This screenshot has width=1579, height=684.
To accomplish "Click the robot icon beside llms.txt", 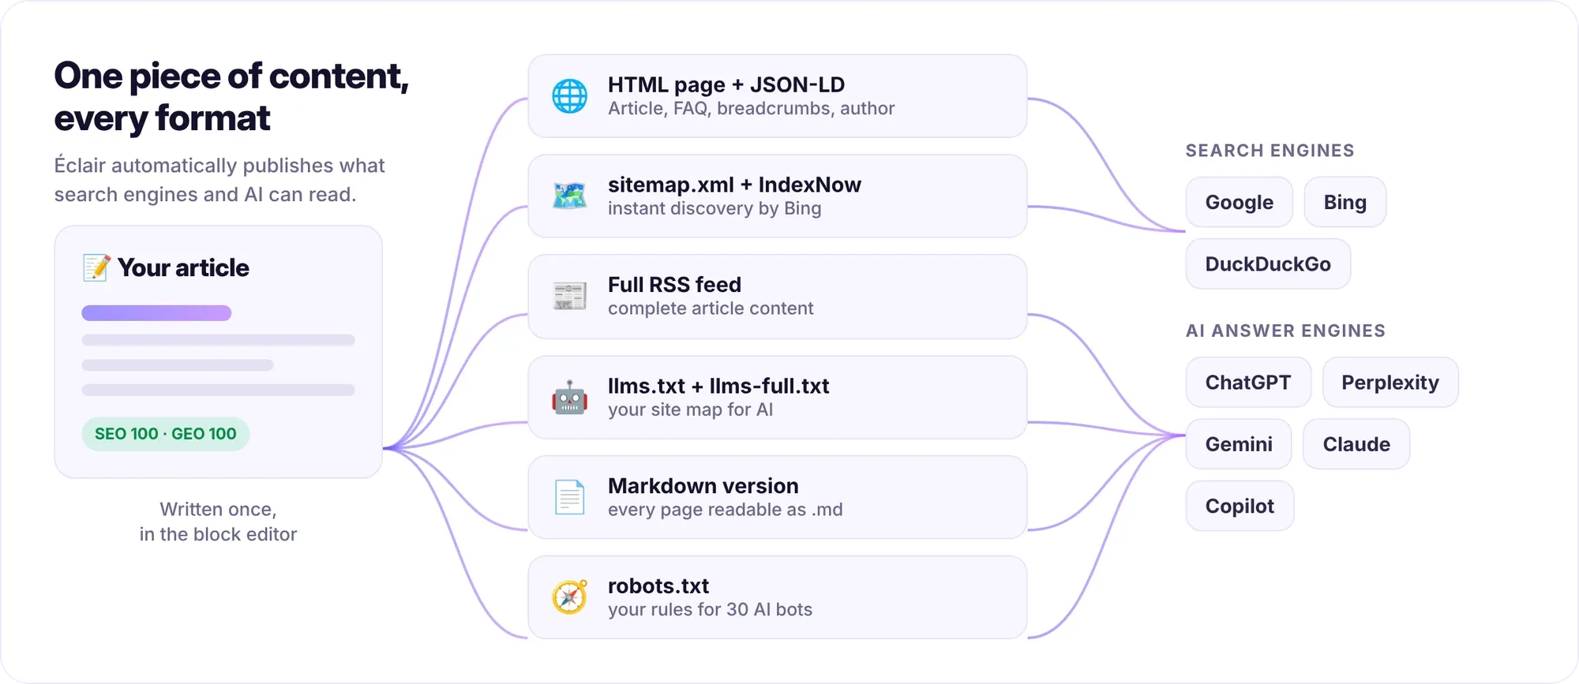I will pos(569,398).
